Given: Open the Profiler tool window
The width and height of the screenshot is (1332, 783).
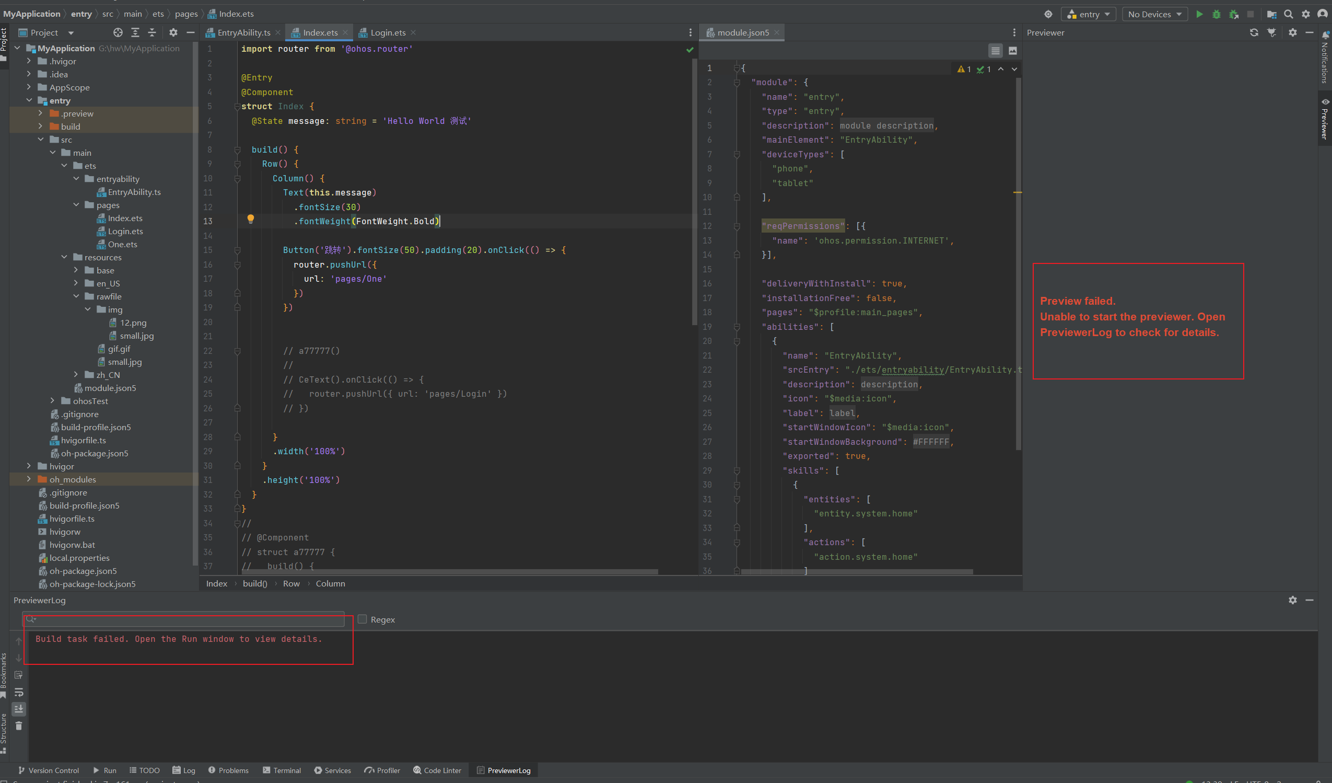Looking at the screenshot, I should point(382,770).
